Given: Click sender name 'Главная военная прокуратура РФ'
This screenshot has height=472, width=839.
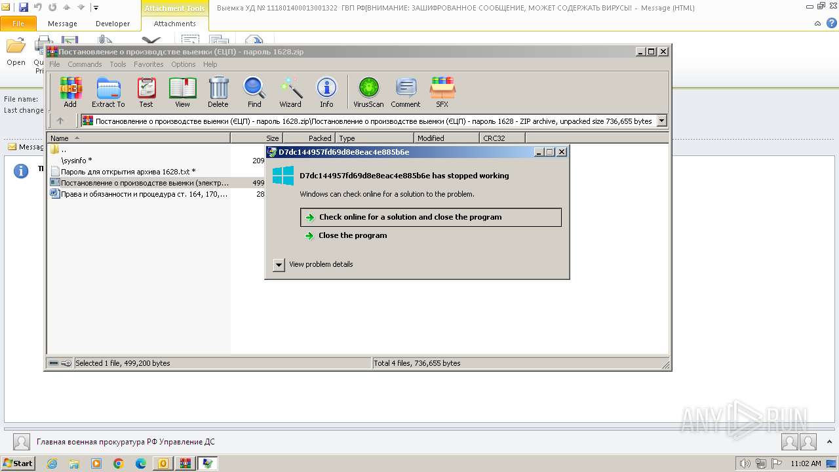Looking at the screenshot, I should (125, 442).
